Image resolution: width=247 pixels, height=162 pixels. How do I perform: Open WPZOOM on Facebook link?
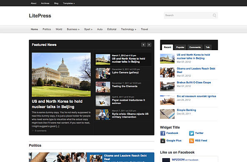(x=185, y=160)
